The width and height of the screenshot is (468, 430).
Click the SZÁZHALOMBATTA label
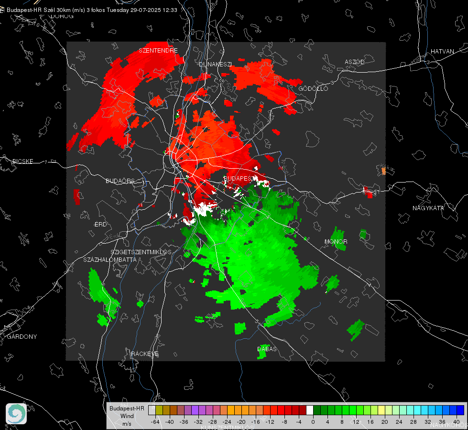click(x=110, y=259)
